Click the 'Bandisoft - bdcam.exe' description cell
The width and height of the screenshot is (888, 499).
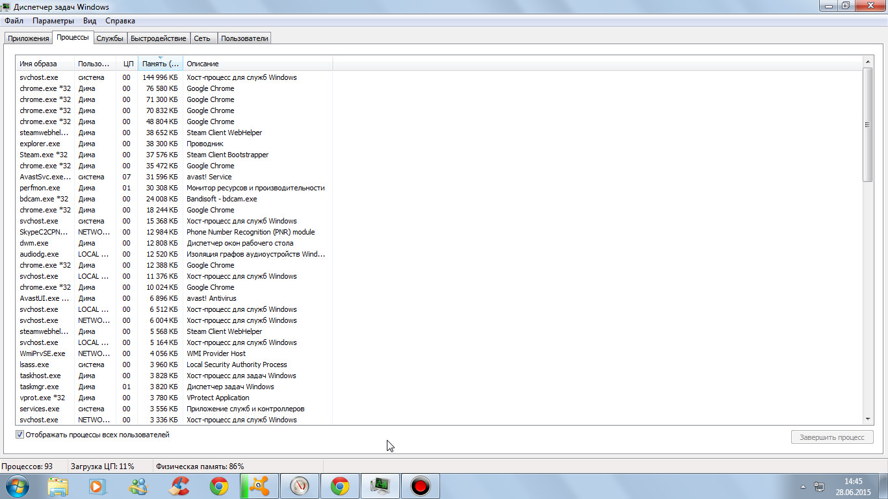(x=222, y=199)
